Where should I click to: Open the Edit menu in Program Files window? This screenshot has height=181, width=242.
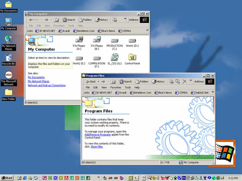95,87
